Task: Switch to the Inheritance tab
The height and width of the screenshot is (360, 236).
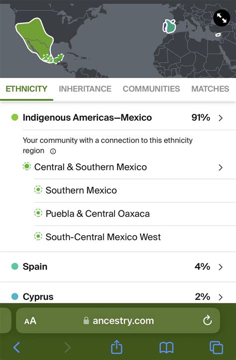Action: [x=85, y=89]
